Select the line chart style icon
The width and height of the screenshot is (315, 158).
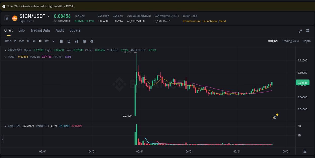[69, 41]
